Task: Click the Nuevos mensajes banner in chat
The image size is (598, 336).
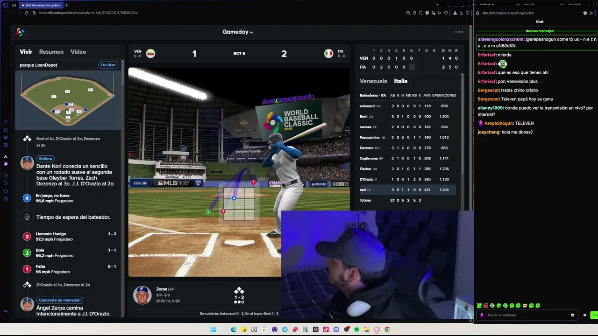Action: tap(540, 31)
